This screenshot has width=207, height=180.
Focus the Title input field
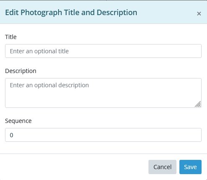[x=103, y=51]
